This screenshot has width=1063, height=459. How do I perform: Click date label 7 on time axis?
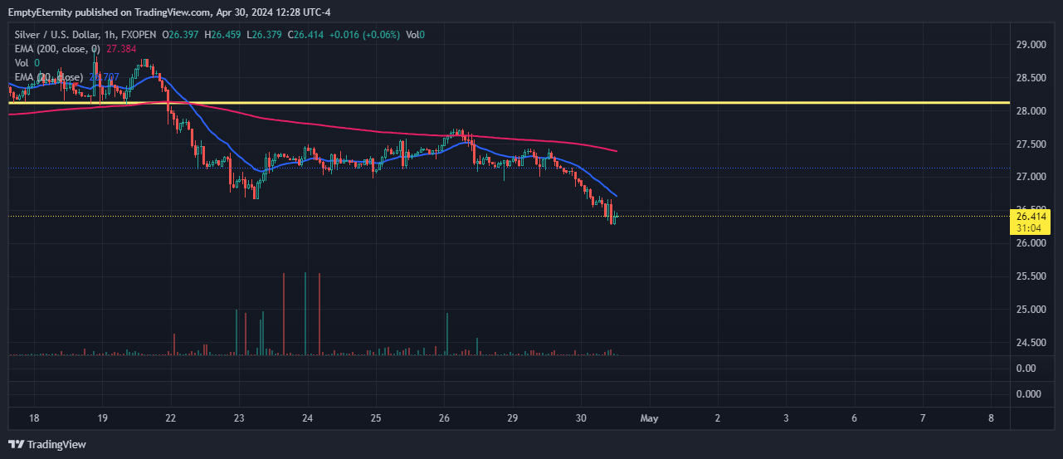[923, 418]
